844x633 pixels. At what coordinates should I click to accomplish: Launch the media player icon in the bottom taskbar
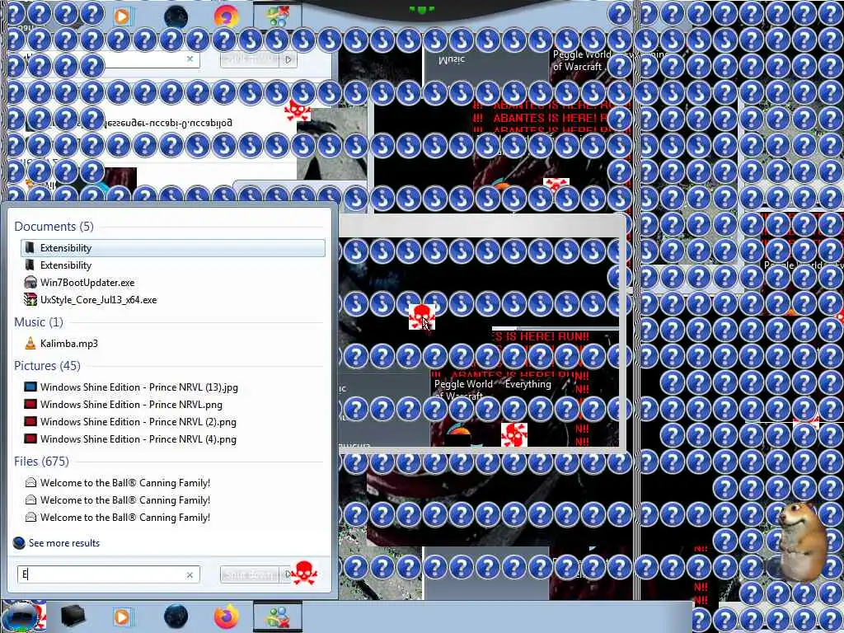click(122, 617)
